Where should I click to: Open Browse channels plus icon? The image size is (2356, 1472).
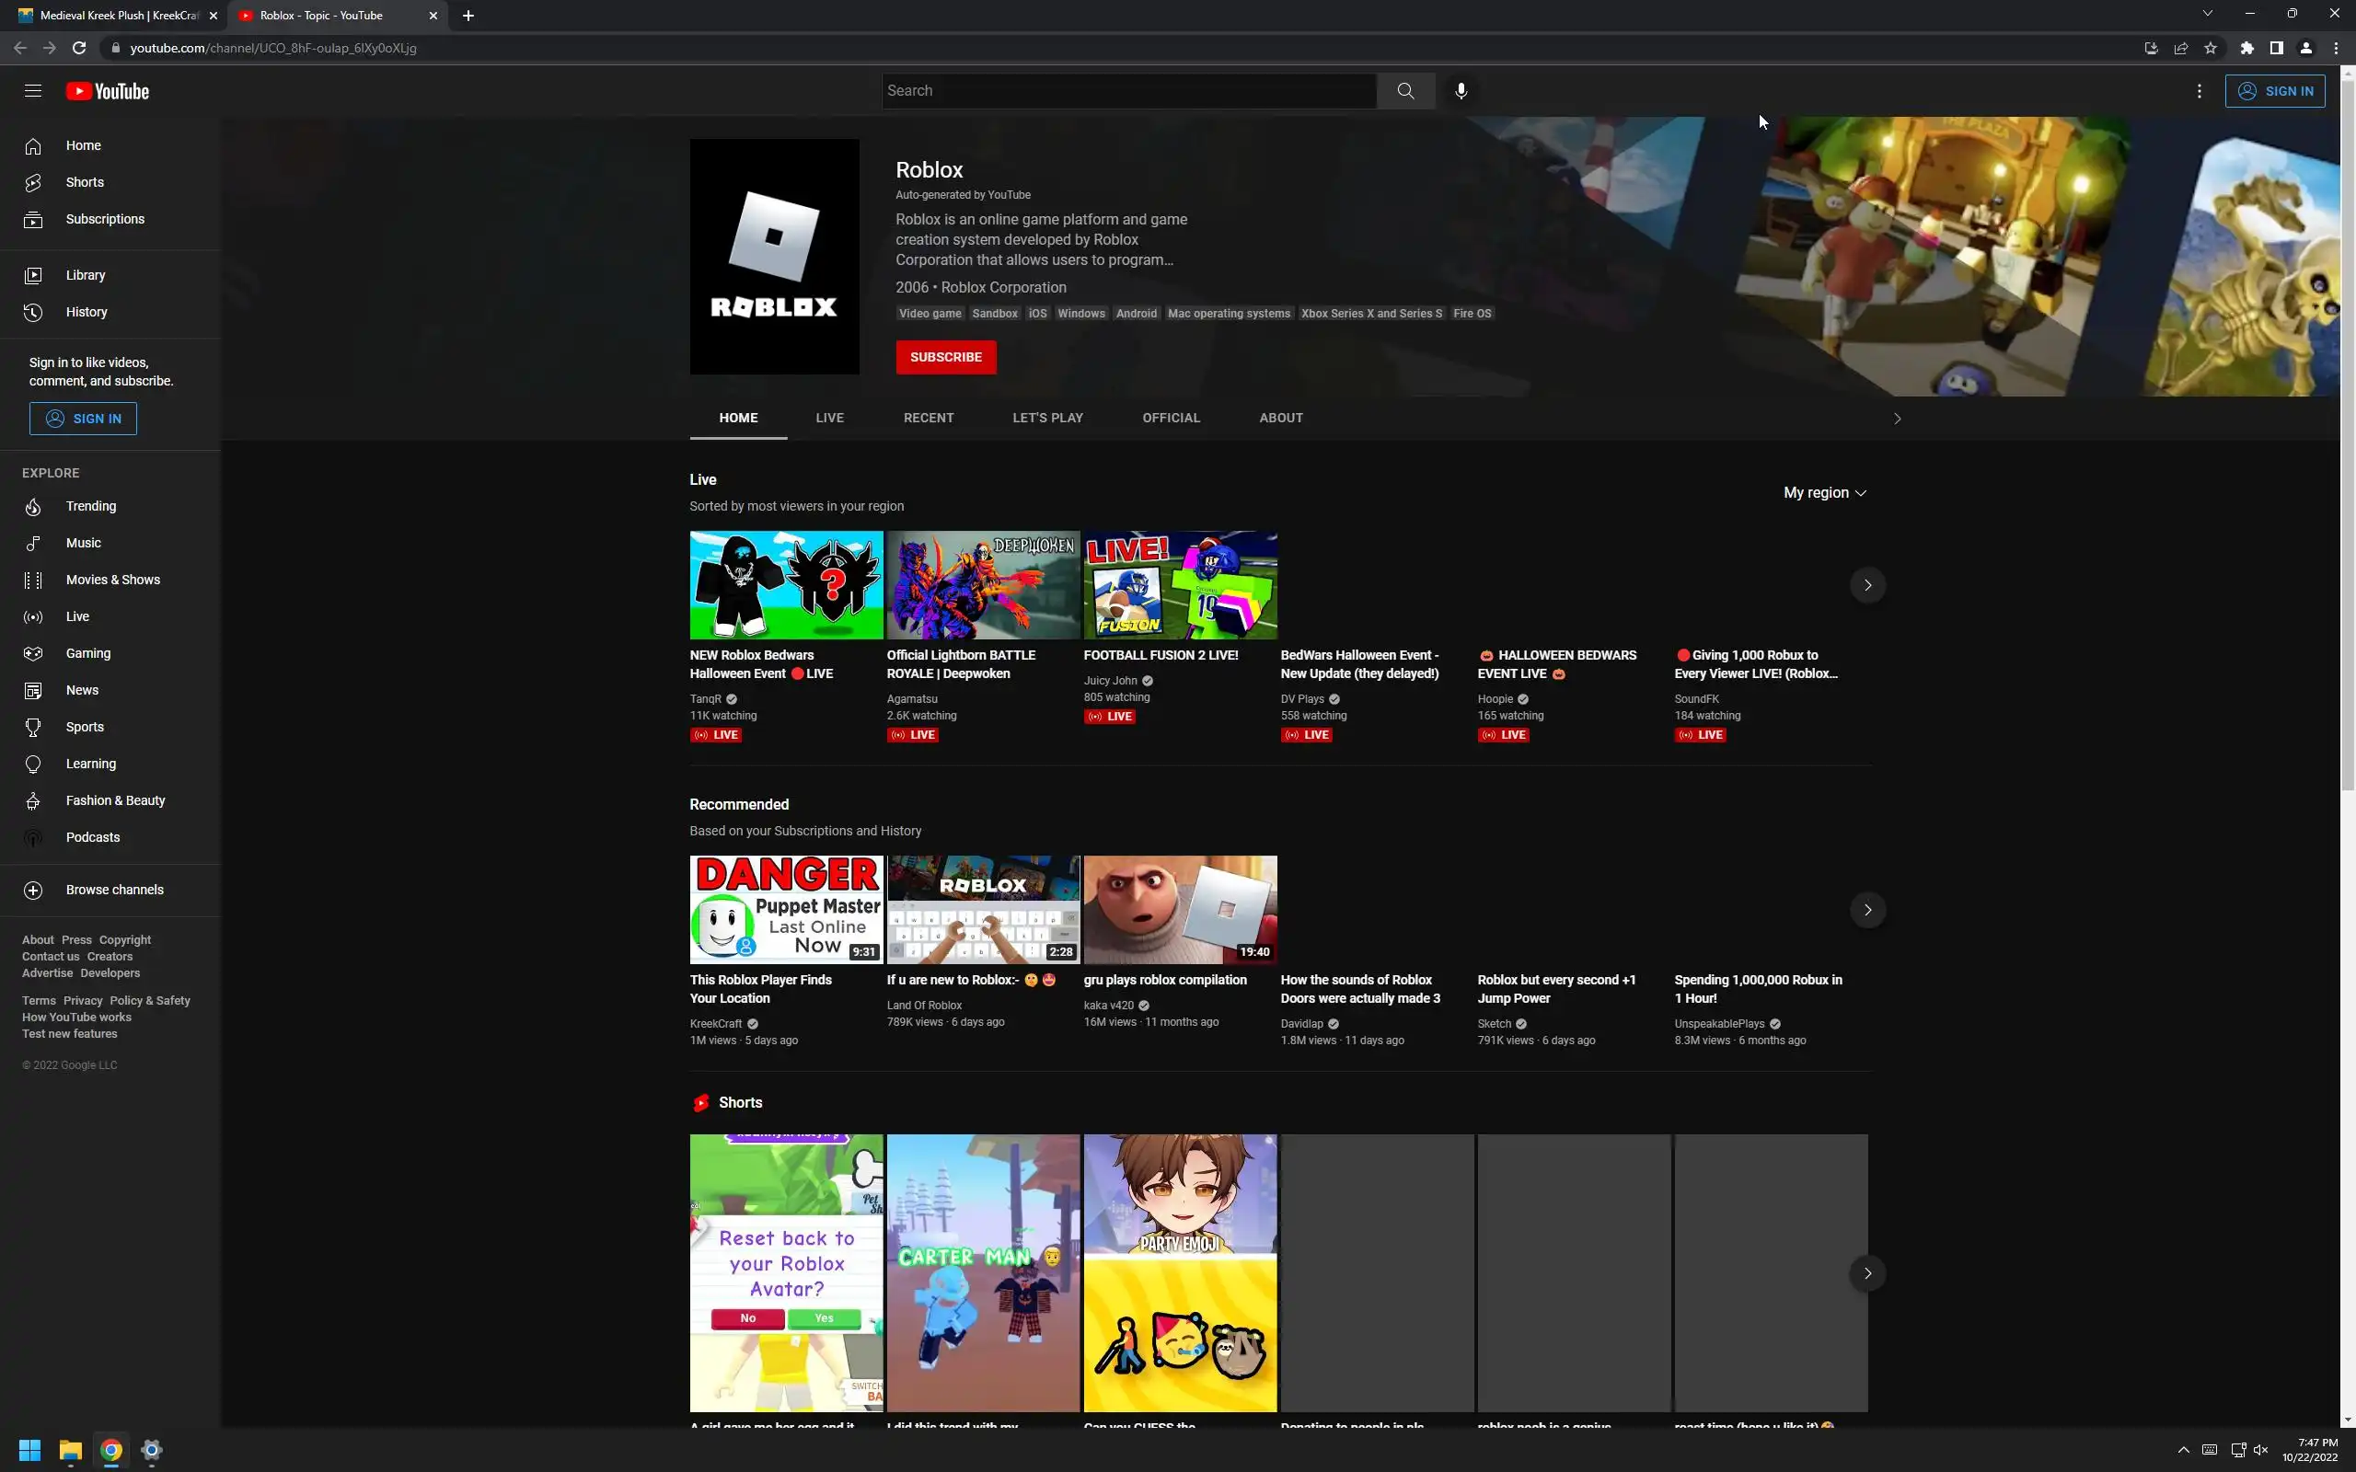(33, 890)
